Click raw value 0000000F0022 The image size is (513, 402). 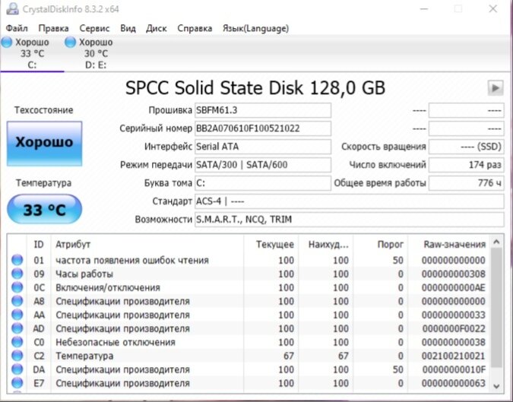coord(454,328)
